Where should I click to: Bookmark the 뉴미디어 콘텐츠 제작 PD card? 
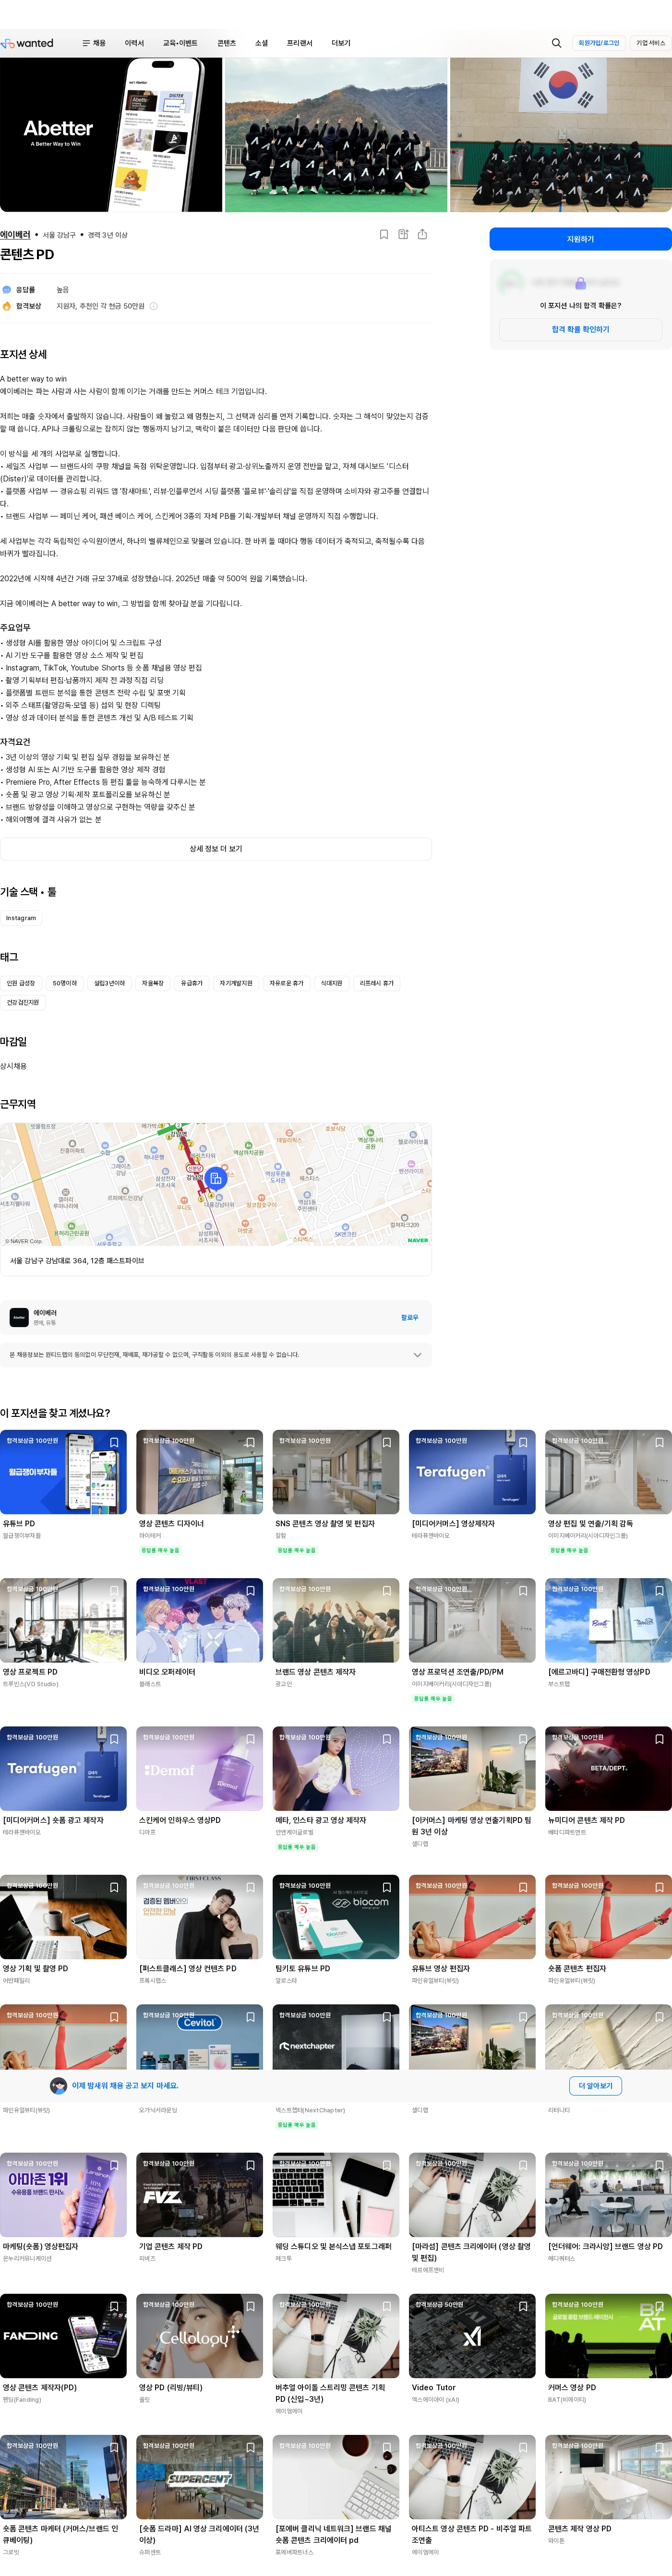(x=659, y=1739)
